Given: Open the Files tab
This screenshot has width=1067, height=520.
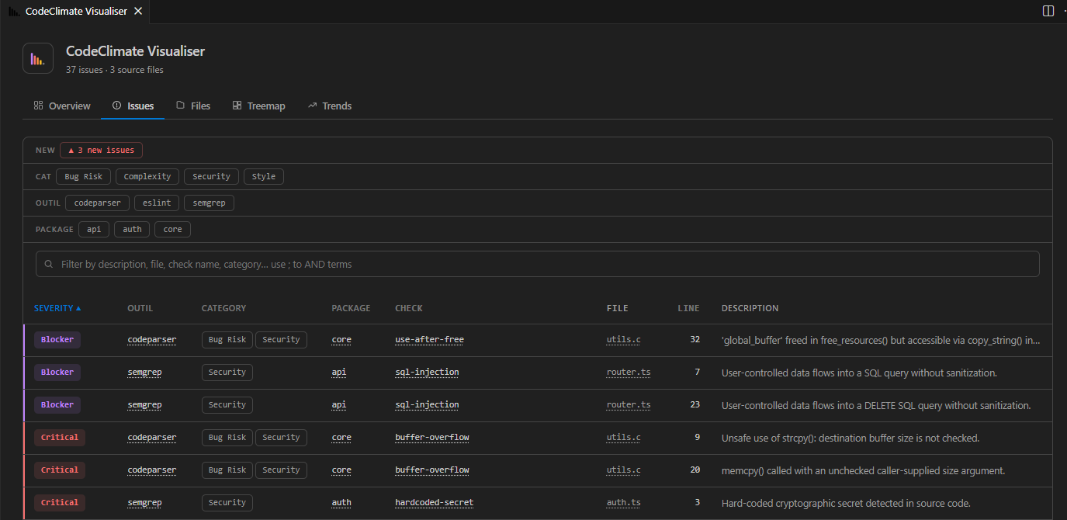Looking at the screenshot, I should [193, 106].
